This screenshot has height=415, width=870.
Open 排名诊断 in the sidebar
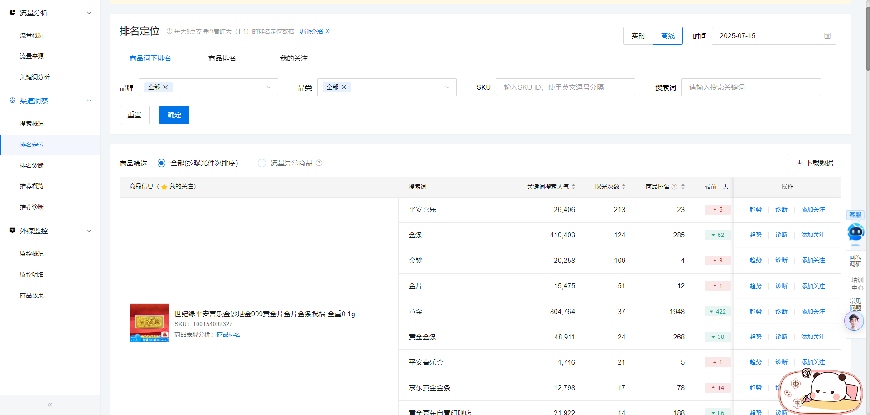[32, 165]
